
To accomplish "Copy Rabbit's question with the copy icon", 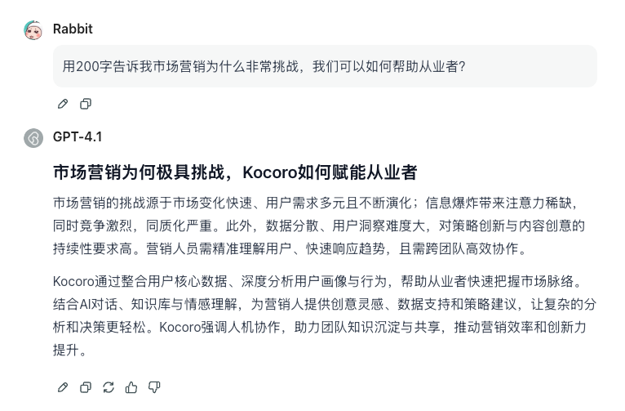I will [86, 104].
